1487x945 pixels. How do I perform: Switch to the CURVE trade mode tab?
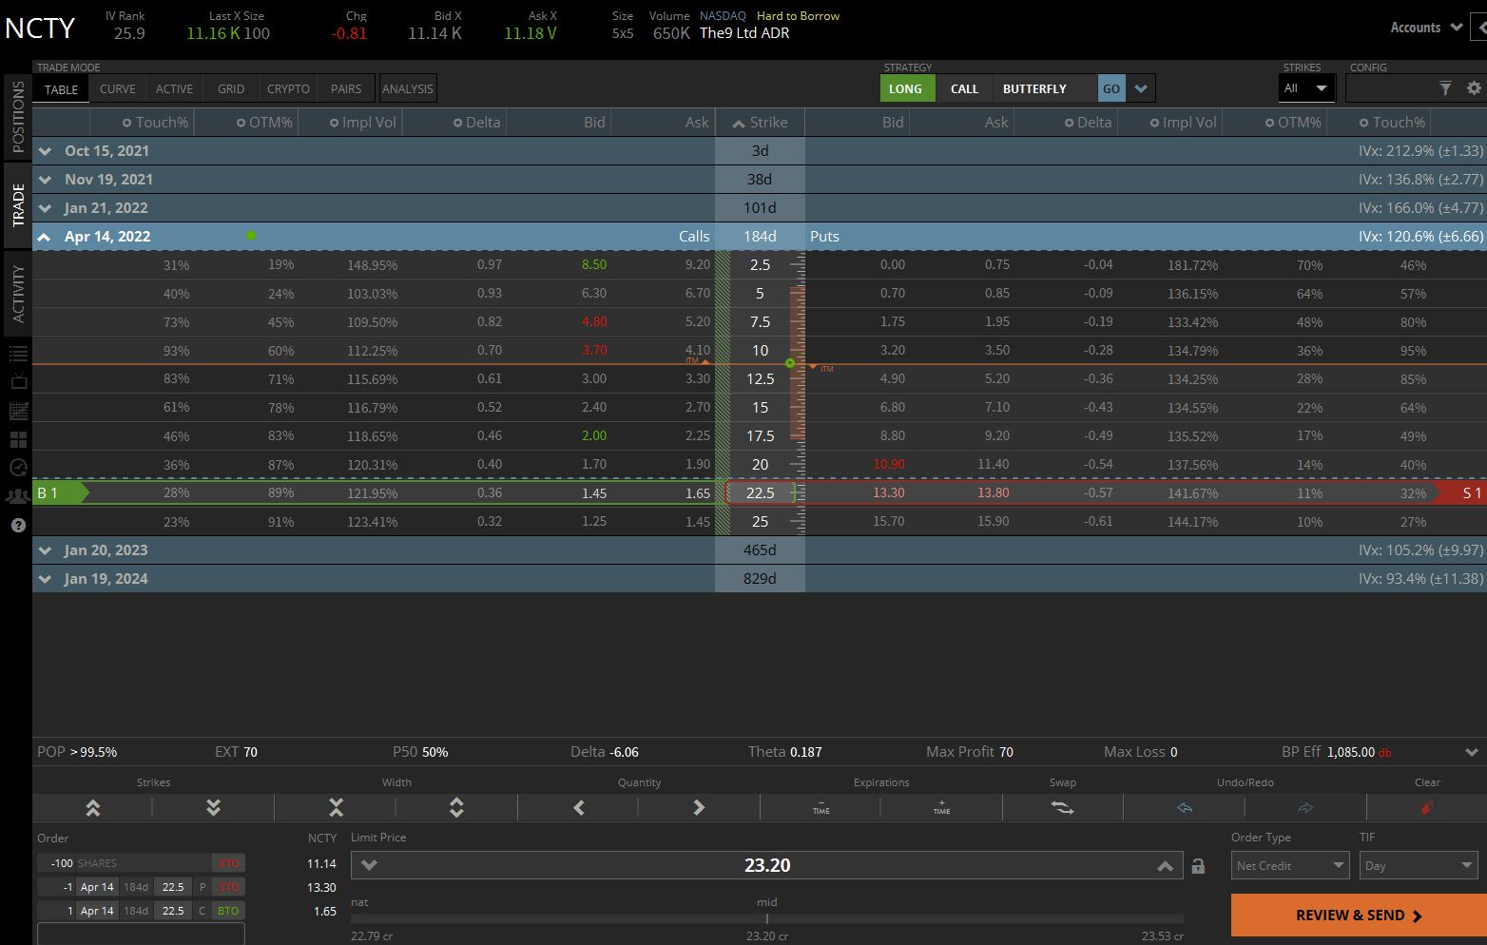(118, 88)
